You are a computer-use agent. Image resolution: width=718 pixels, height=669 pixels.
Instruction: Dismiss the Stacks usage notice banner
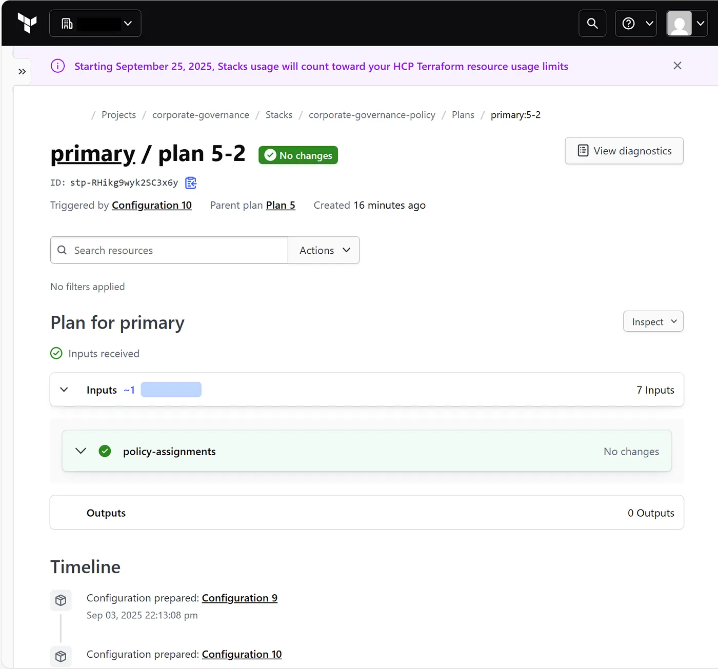point(677,66)
